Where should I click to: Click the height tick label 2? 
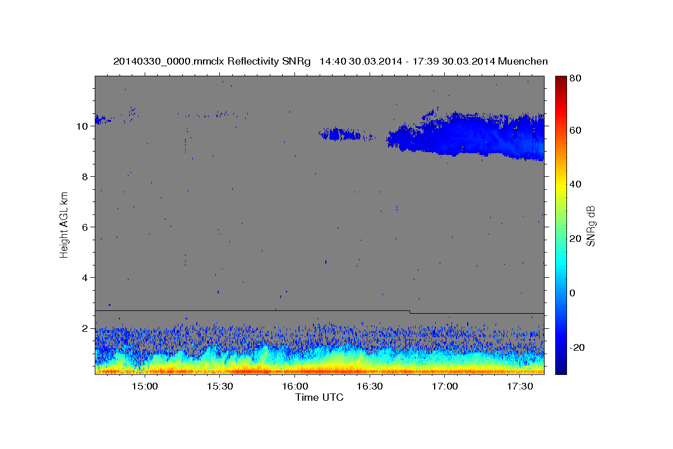86,328
